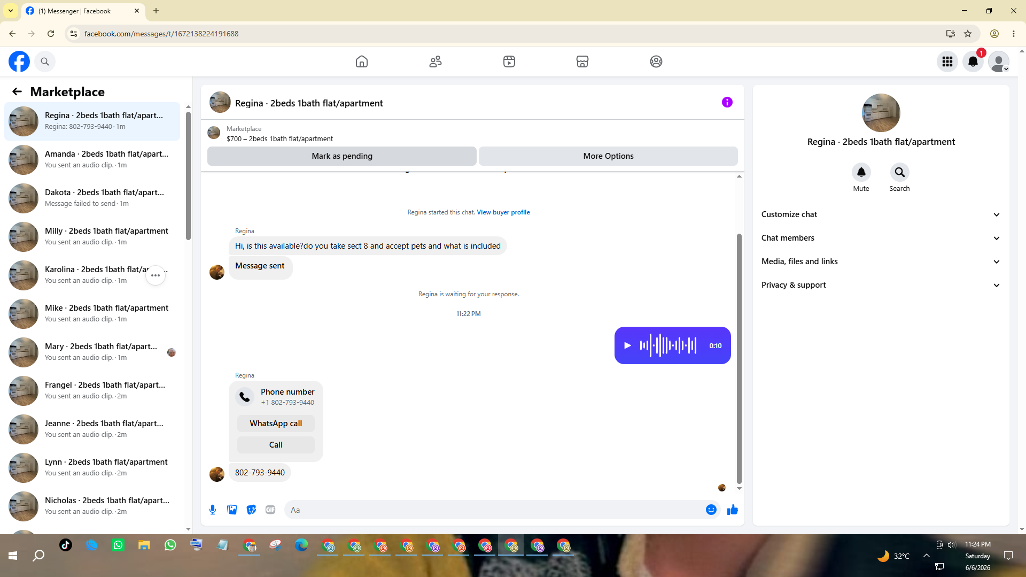Click the chat message scrollbar

[x=739, y=358]
